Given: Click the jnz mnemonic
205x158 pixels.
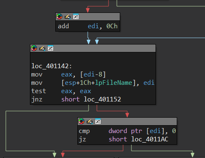Looking at the screenshot, I should [x=37, y=99].
